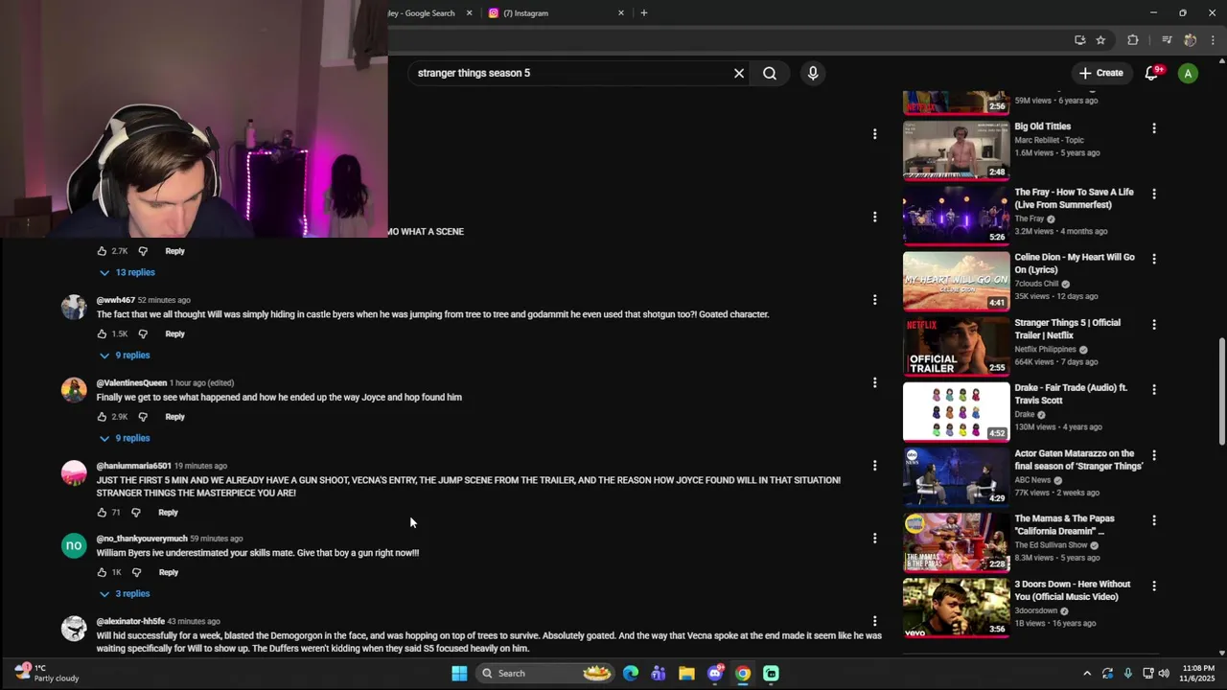The width and height of the screenshot is (1227, 690).
Task: Click the search magnifier button
Action: 770,73
